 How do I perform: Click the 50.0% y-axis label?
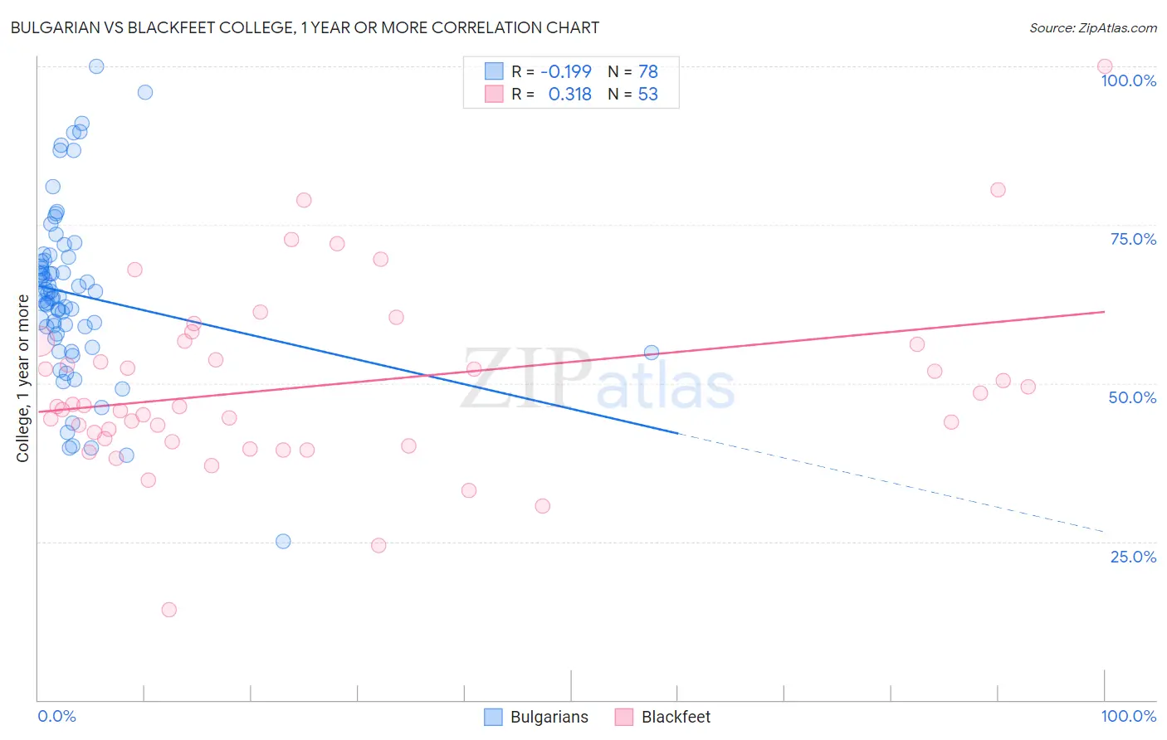pyautogui.click(x=1132, y=397)
